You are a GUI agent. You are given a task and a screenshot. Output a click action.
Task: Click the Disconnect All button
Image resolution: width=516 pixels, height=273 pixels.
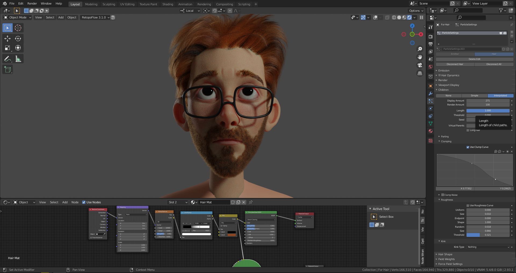coord(494,64)
